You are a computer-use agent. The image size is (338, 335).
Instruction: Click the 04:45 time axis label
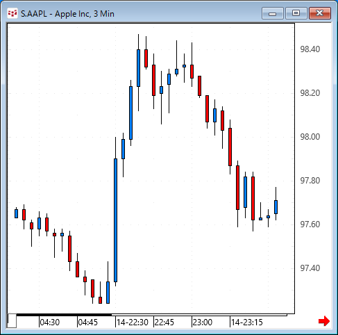pyautogui.click(x=88, y=322)
